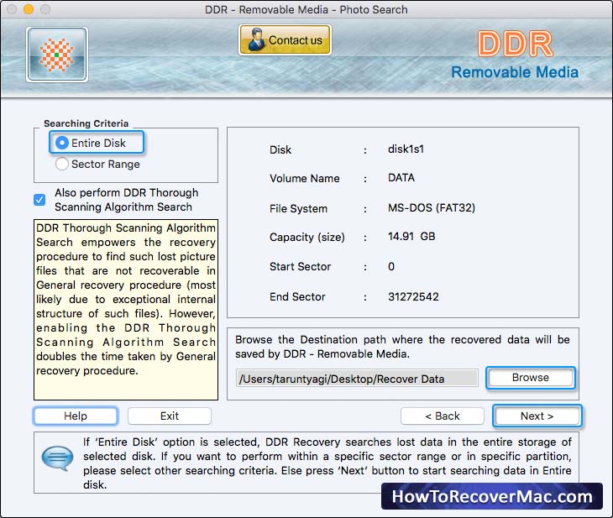
Task: Select the Entire Disk radio button
Action: tap(62, 143)
